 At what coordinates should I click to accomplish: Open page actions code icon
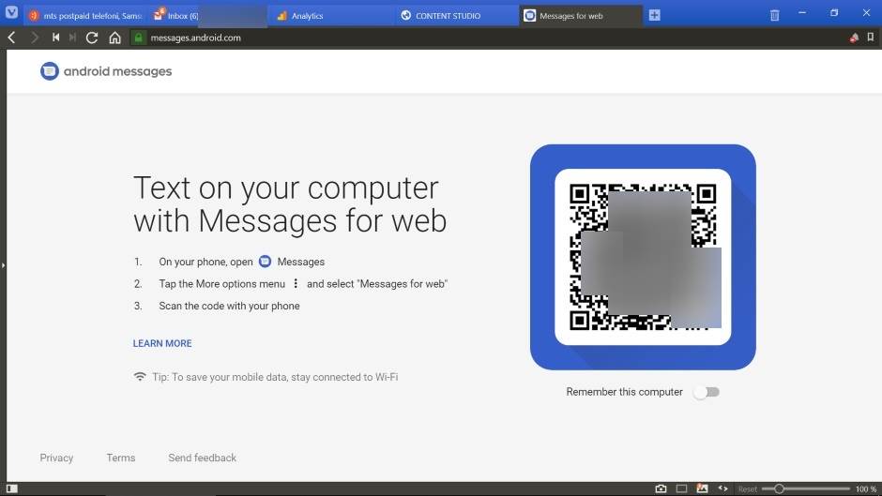coord(722,488)
